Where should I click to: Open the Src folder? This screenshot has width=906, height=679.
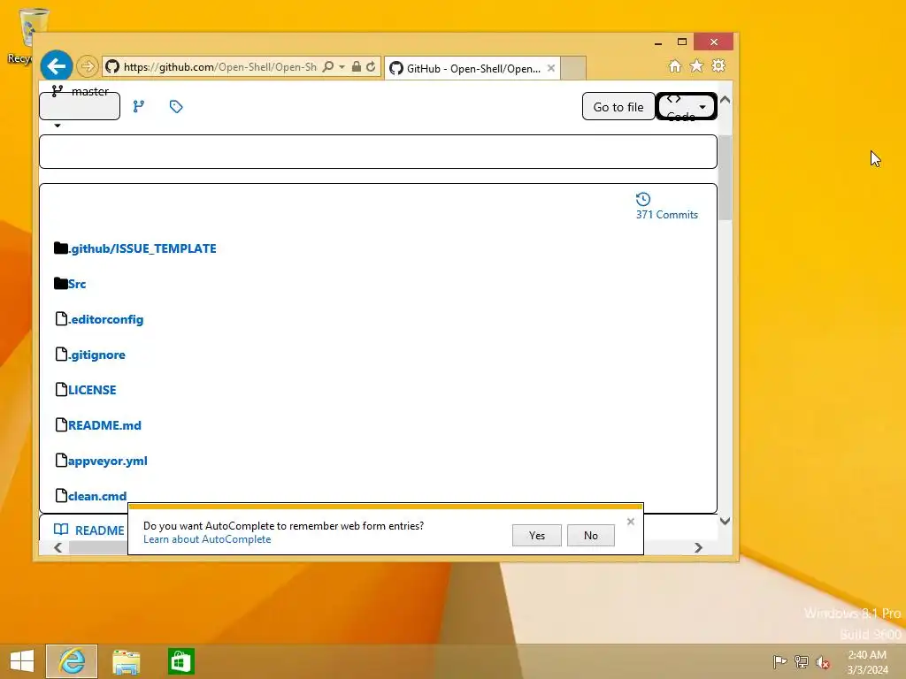tap(77, 284)
